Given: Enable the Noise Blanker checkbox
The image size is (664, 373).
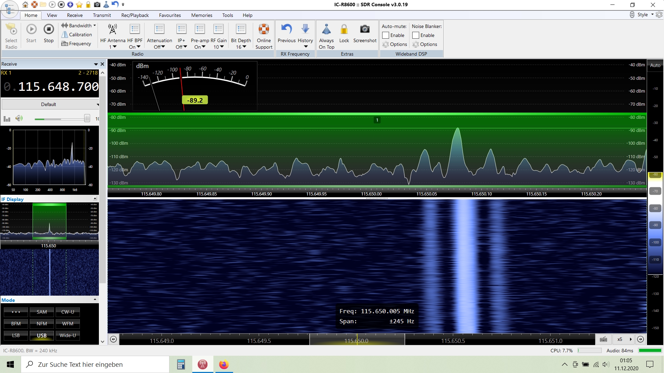Looking at the screenshot, I should 416,35.
